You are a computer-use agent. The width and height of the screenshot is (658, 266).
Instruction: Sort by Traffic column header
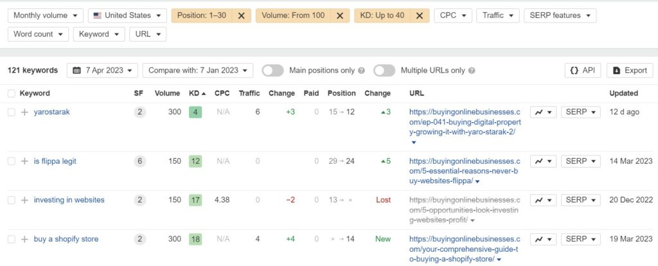point(249,93)
